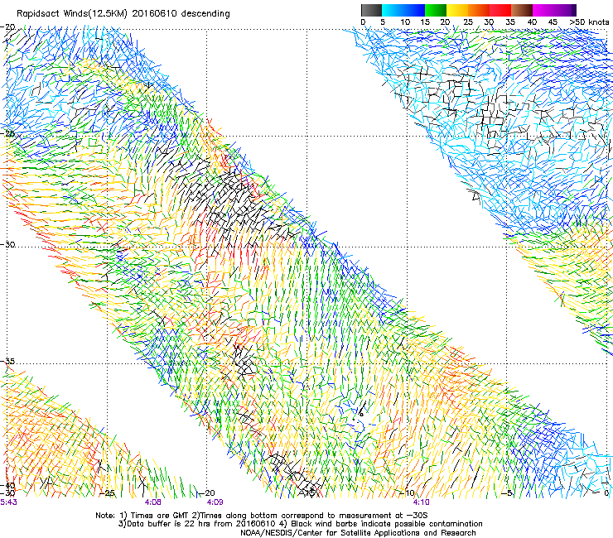Pick the green 15–20 knots legend segment
The width and height of the screenshot is (613, 538).
point(436,10)
